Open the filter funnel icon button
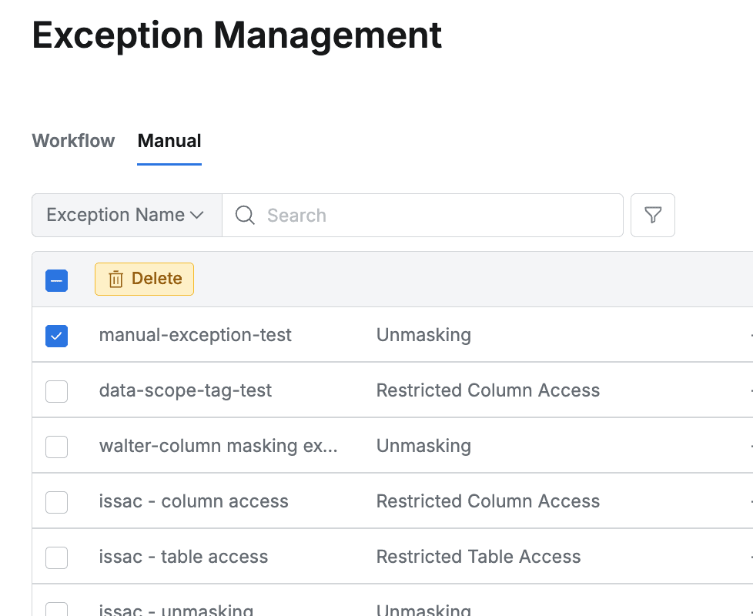Screen dimensions: 753x616 [x=653, y=215]
